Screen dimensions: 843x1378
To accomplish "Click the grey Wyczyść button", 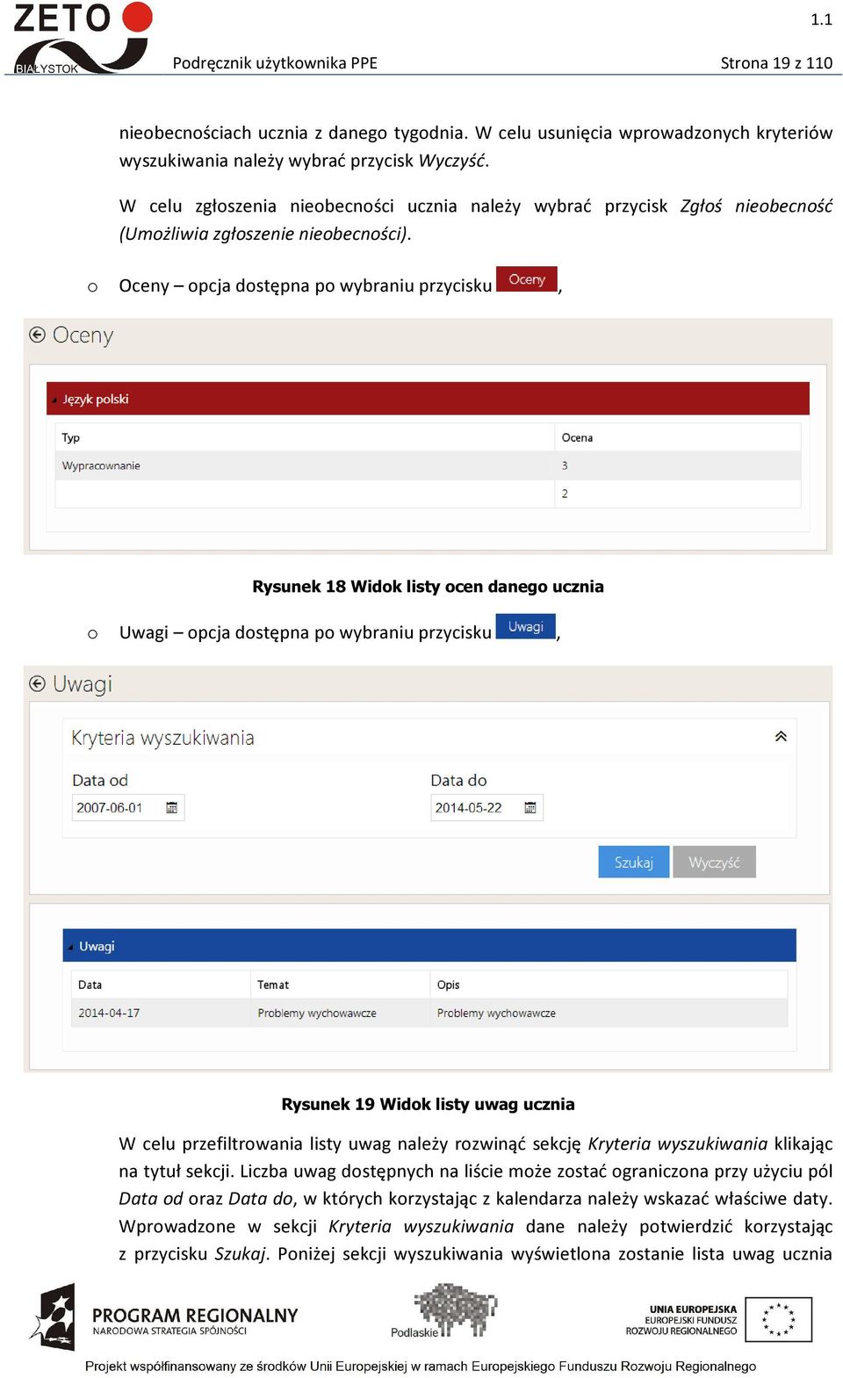I will 714,862.
